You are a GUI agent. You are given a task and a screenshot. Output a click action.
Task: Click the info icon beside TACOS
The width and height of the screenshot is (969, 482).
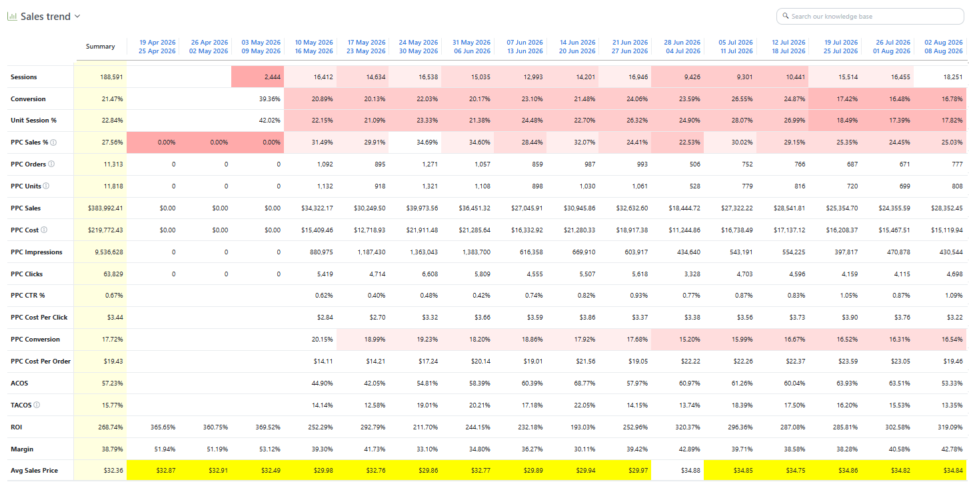[x=37, y=405]
